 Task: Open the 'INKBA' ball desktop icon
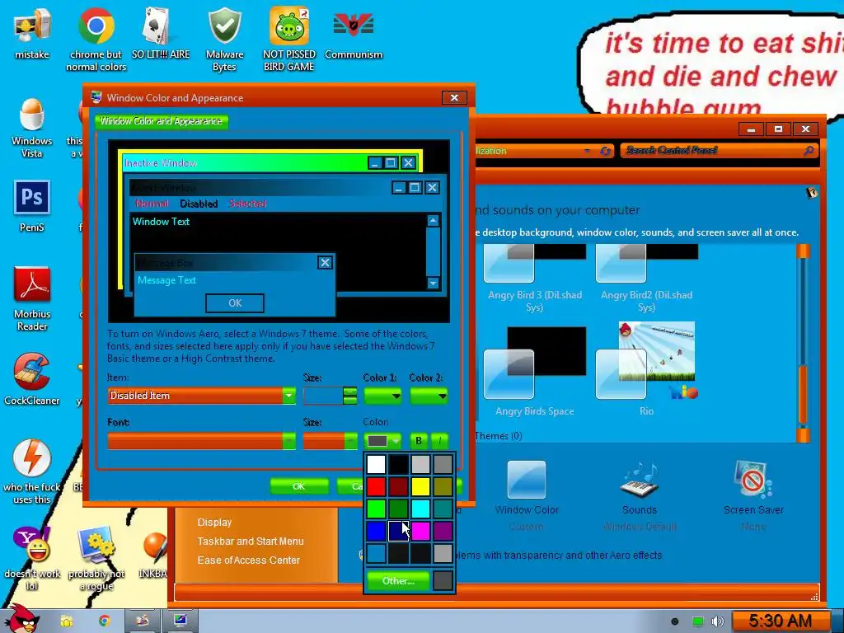click(x=154, y=555)
